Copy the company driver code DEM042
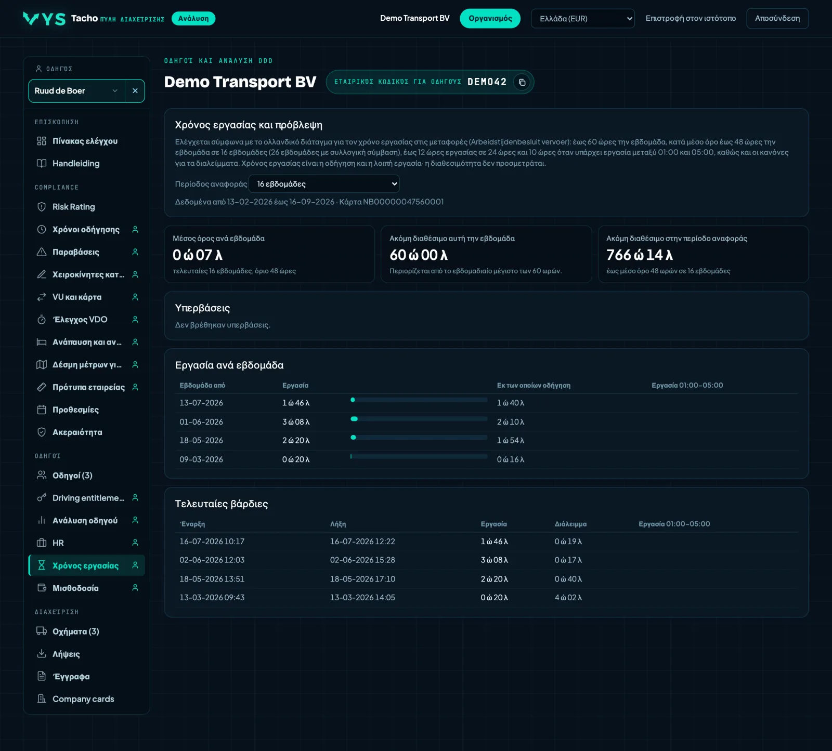The height and width of the screenshot is (751, 832). point(522,82)
